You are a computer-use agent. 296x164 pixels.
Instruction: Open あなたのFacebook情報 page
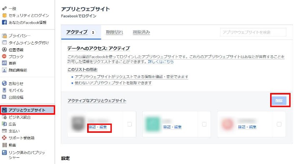point(28,22)
